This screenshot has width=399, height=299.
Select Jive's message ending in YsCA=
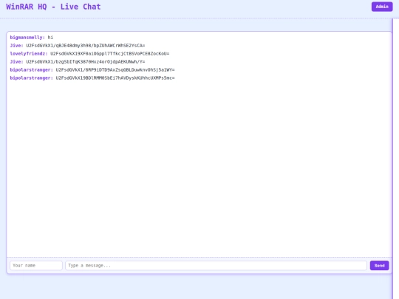pyautogui.click(x=86, y=46)
